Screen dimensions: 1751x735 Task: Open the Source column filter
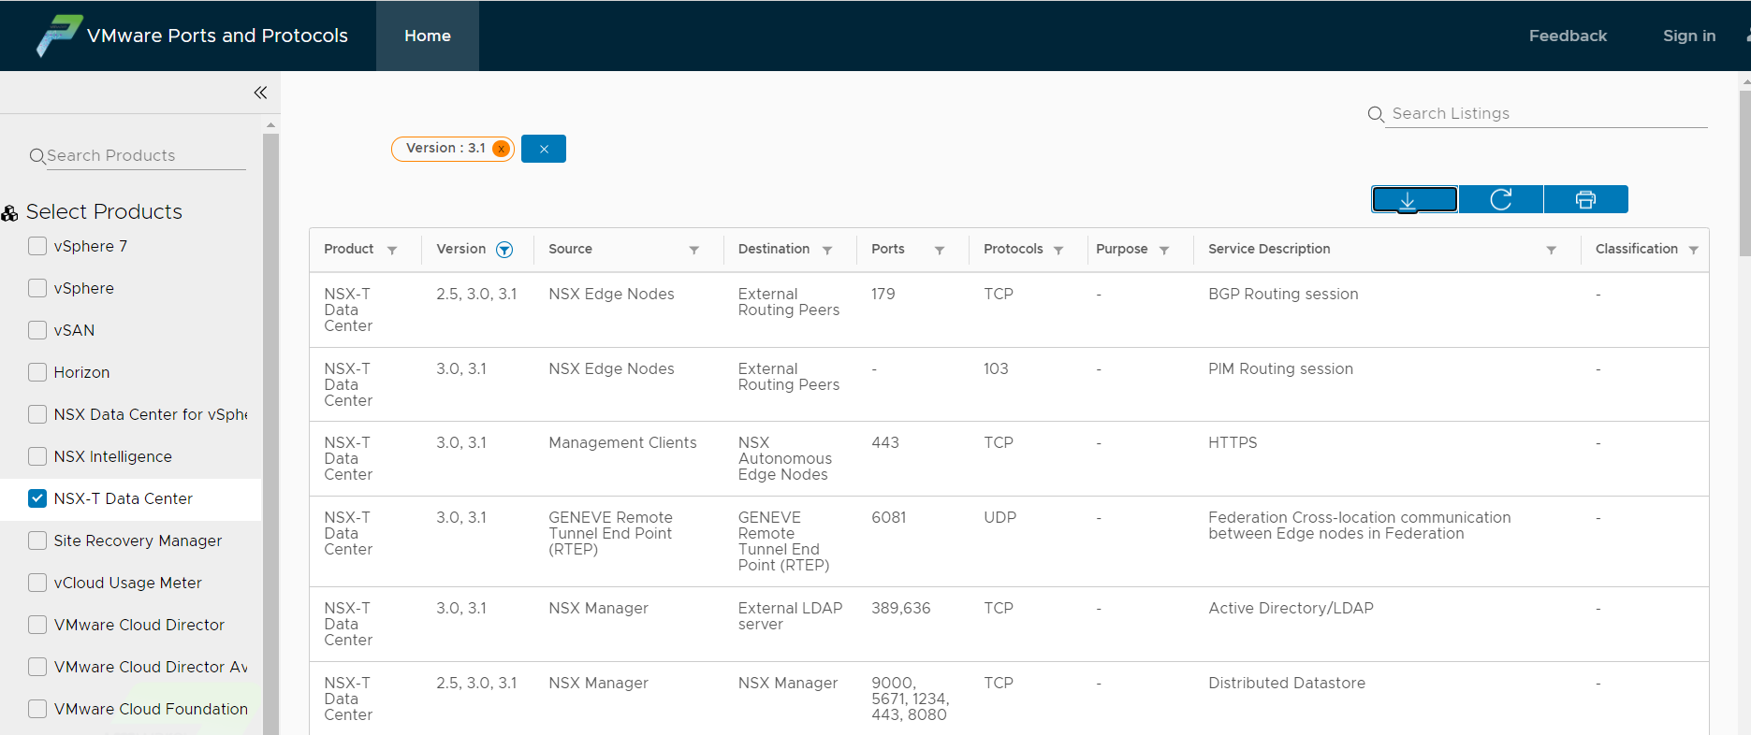(x=694, y=250)
